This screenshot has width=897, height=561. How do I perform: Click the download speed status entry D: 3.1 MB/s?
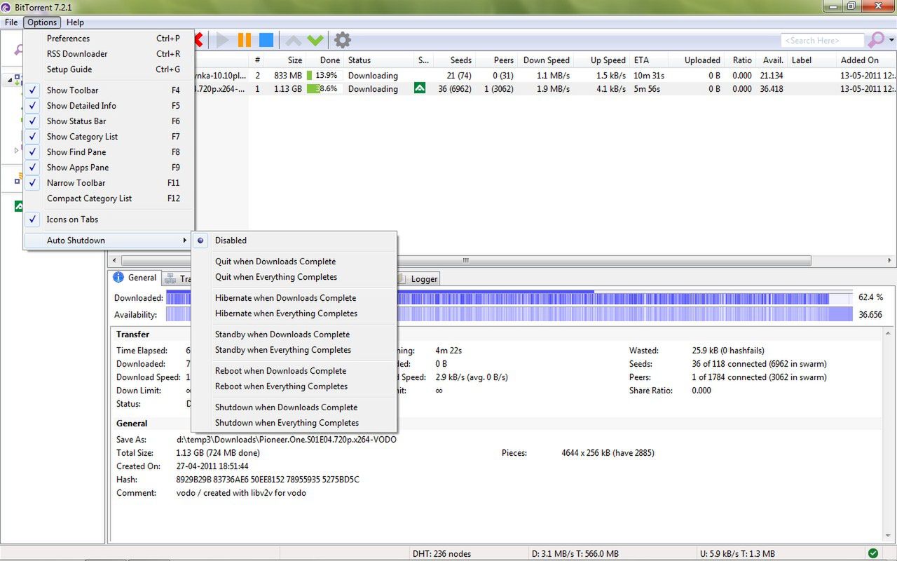pos(575,553)
